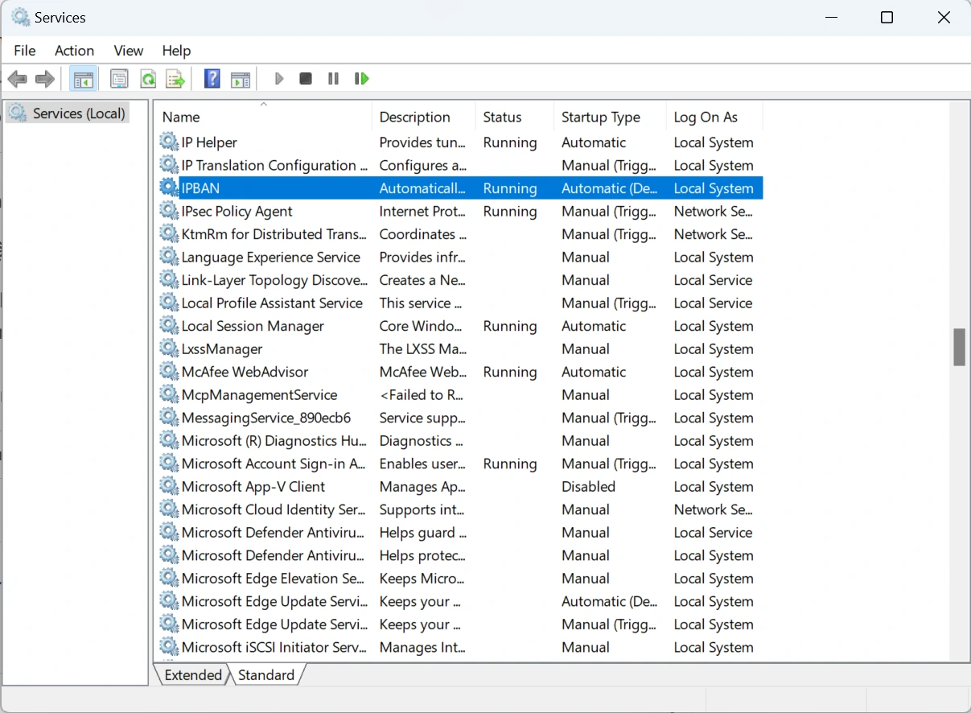971x713 pixels.
Task: Click Restart Service toolbar button
Action: [361, 79]
